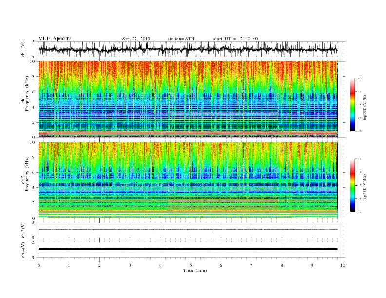
Task: Click the "5" tick on the time axis
Action: (191, 265)
